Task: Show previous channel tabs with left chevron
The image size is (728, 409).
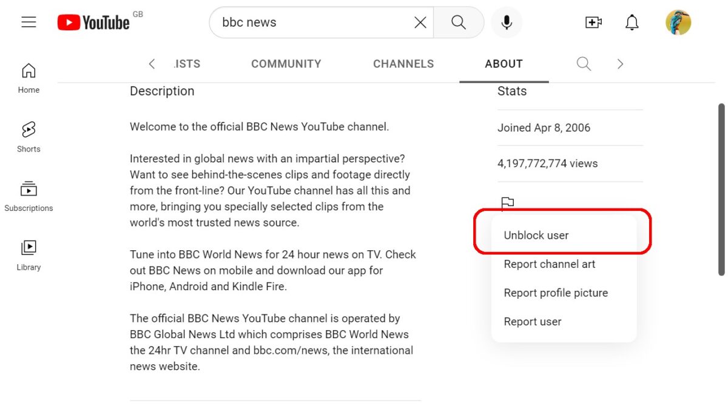Action: [152, 64]
